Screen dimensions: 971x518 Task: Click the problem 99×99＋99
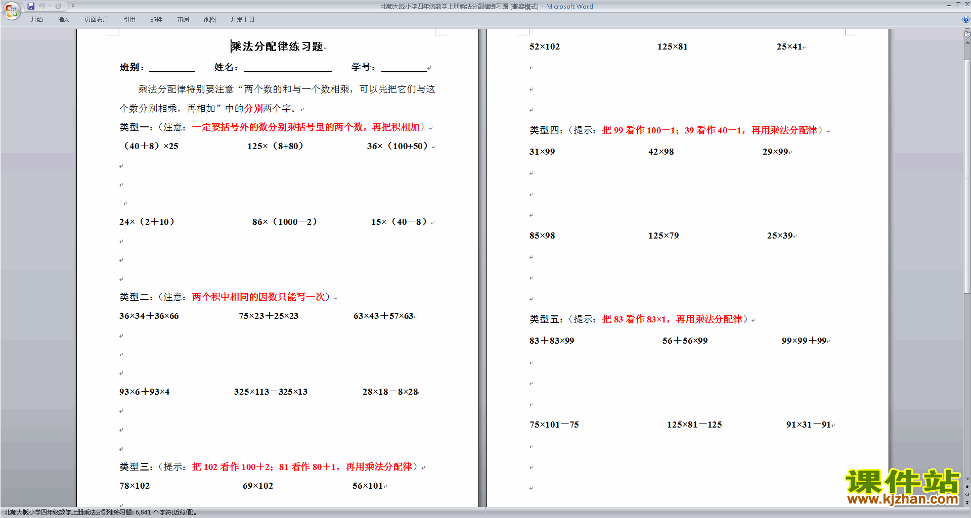[804, 341]
